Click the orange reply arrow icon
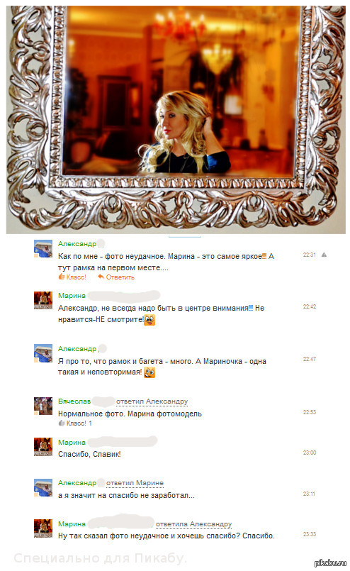Screen dimensions: 350x571 pos(101,277)
